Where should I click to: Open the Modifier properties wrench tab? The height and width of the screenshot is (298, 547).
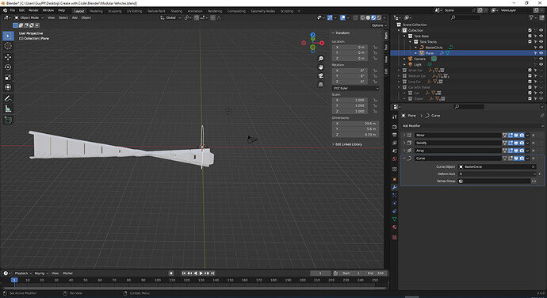tap(394, 187)
